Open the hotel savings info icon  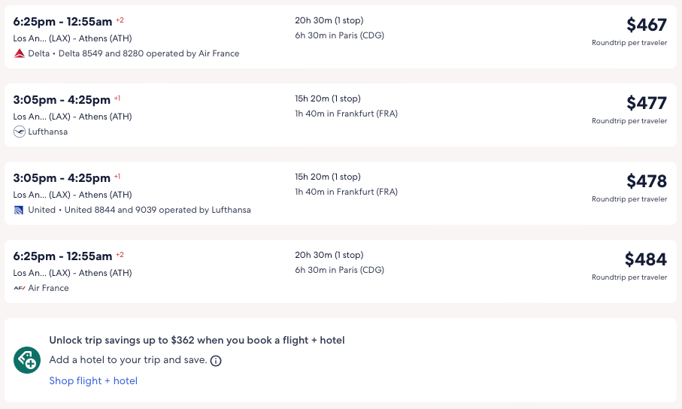216,361
